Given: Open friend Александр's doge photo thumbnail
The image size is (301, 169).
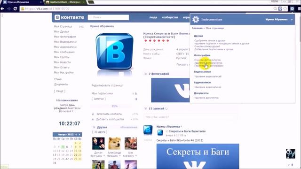Looking at the screenshot, I should (114, 143).
